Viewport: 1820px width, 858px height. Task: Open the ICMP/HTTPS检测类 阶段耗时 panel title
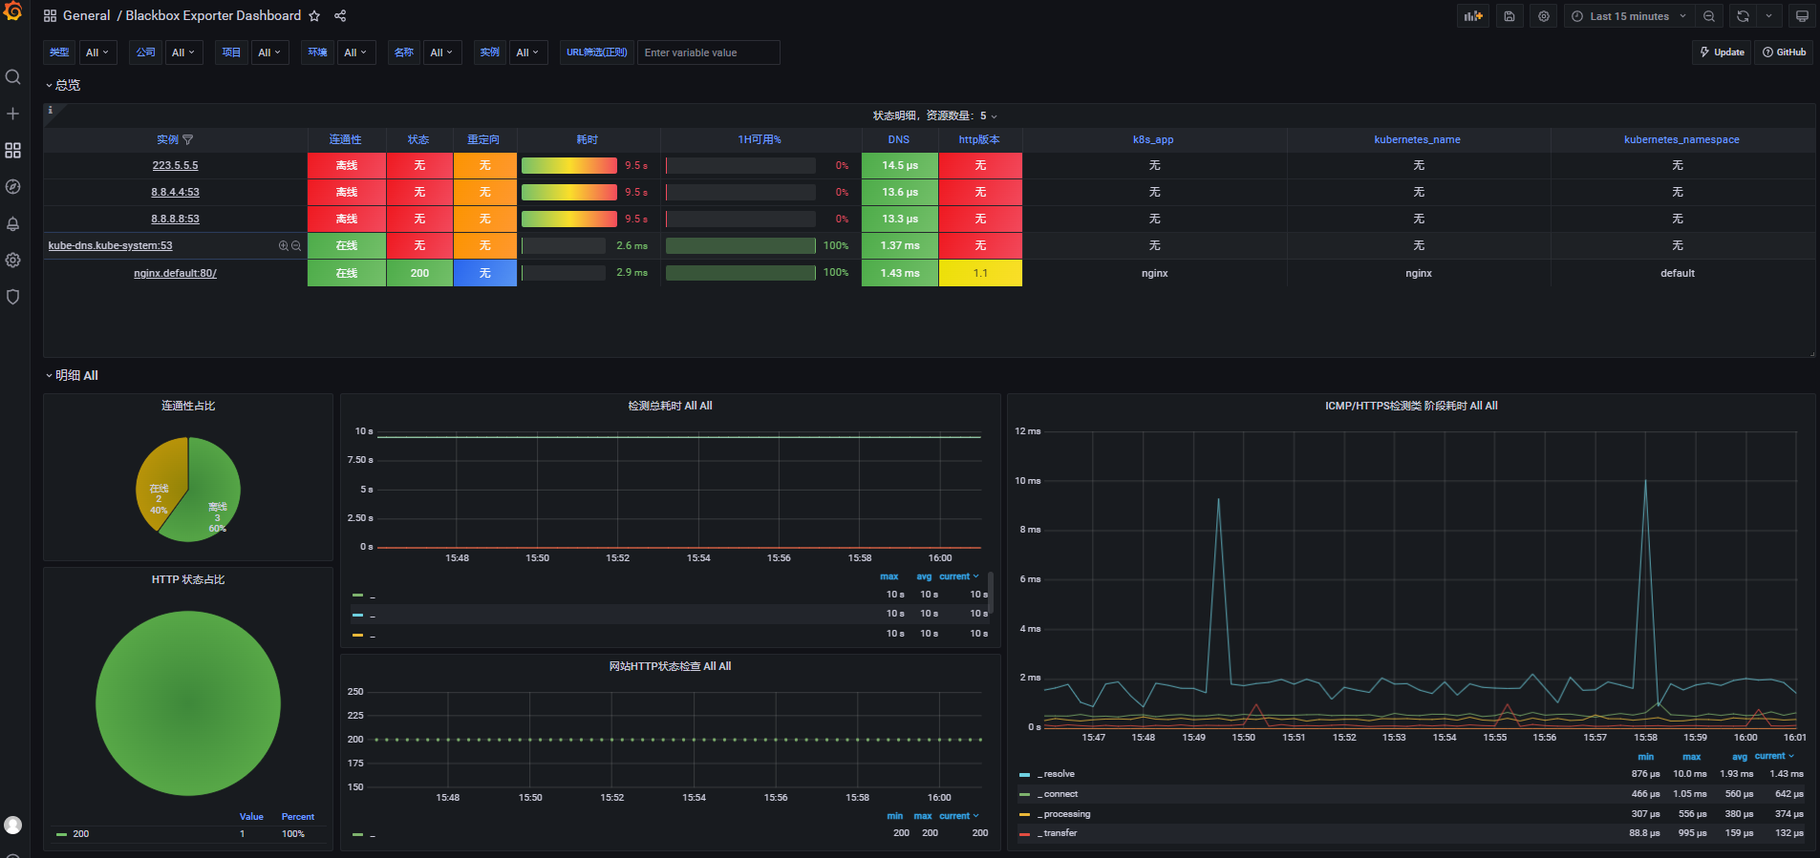(1411, 406)
